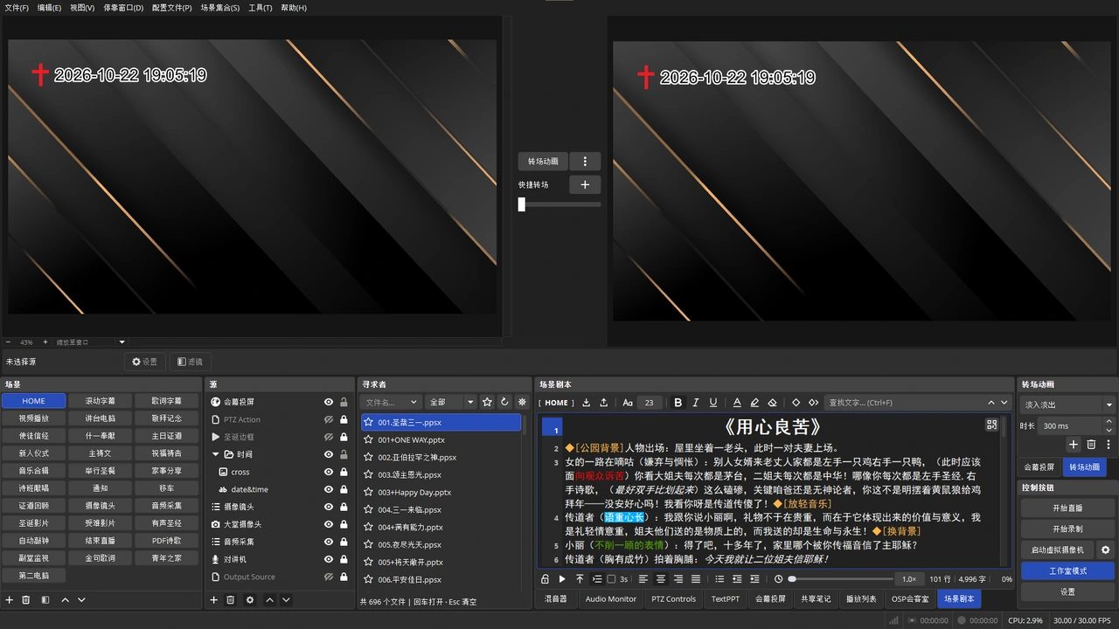Viewport: 1119px width, 629px height.
Task: Add a new source with the plus icon
Action: [213, 600]
